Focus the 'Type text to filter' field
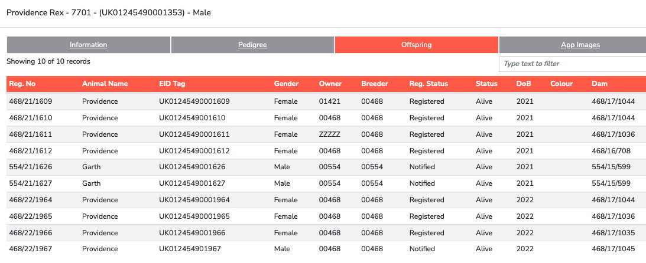The image size is (646, 263). [x=572, y=64]
